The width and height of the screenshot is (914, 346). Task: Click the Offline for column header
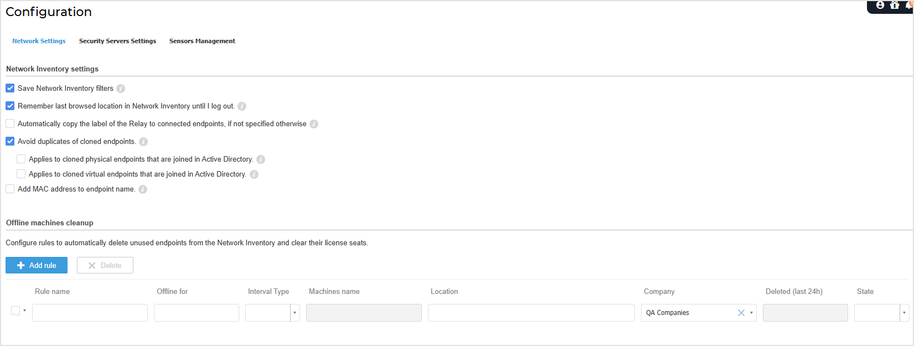tap(172, 292)
